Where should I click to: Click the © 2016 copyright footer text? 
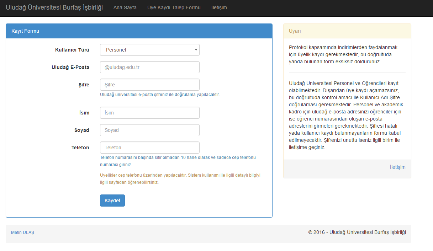click(x=357, y=232)
